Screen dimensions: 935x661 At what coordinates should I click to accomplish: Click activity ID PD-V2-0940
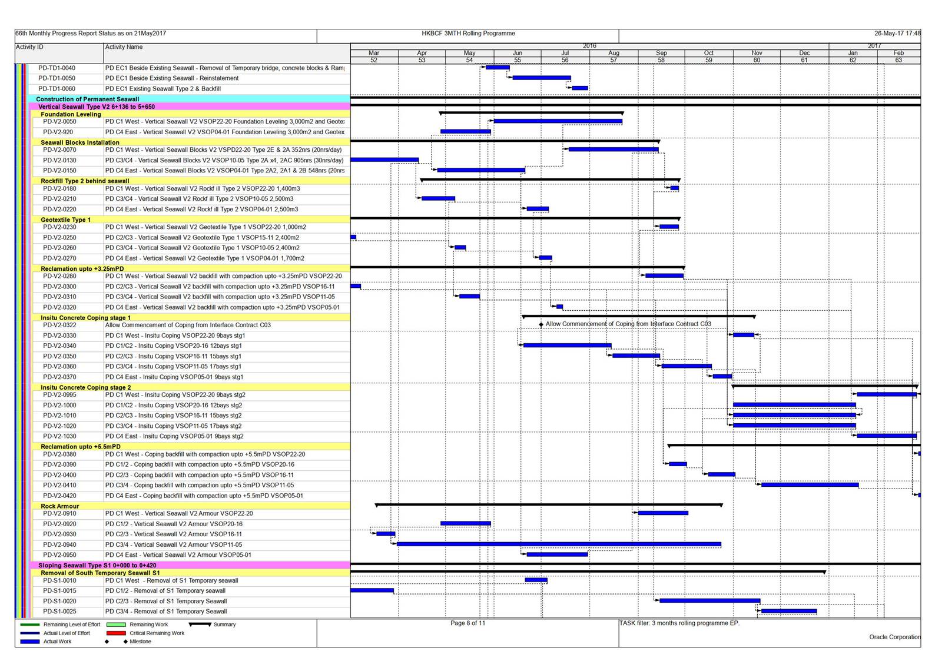[59, 544]
